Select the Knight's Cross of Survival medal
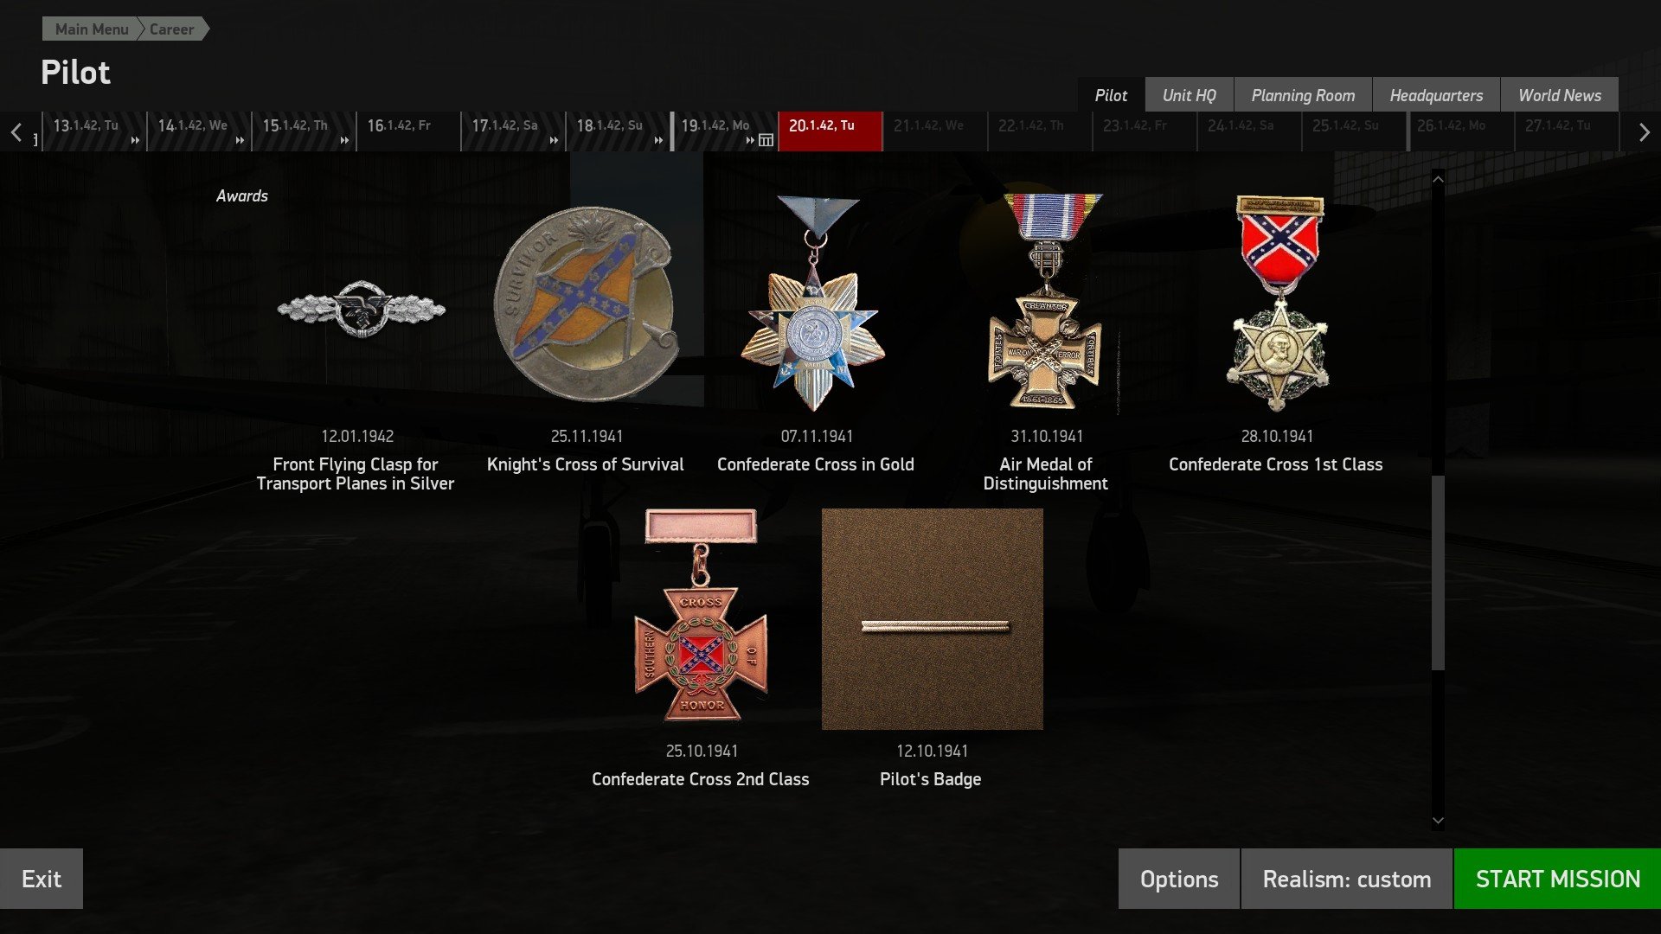Screen dimensions: 1661x934 point(587,303)
